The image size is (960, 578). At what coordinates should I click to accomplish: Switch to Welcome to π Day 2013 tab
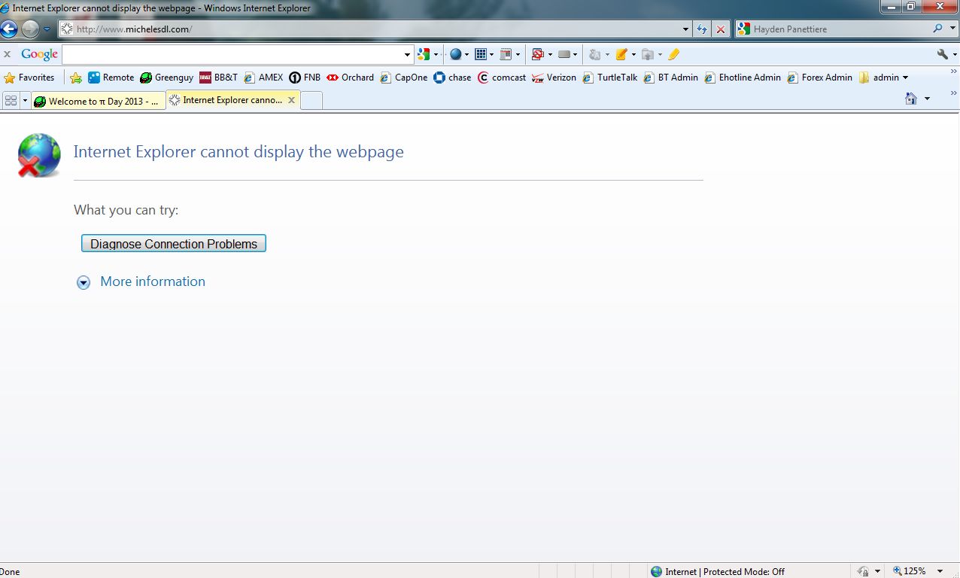click(x=97, y=101)
